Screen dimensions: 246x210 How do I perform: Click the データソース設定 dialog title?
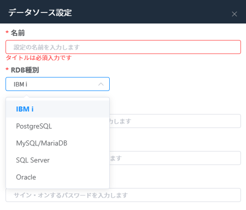(40, 12)
